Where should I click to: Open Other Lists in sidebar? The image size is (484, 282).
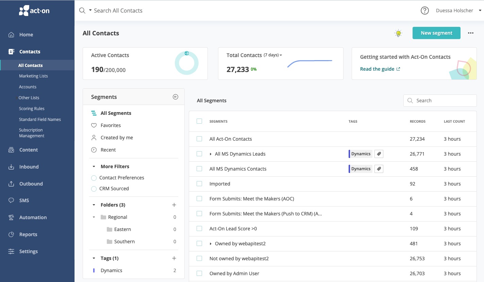click(29, 98)
